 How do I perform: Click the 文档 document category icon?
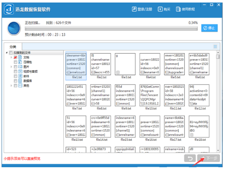point(20,57)
